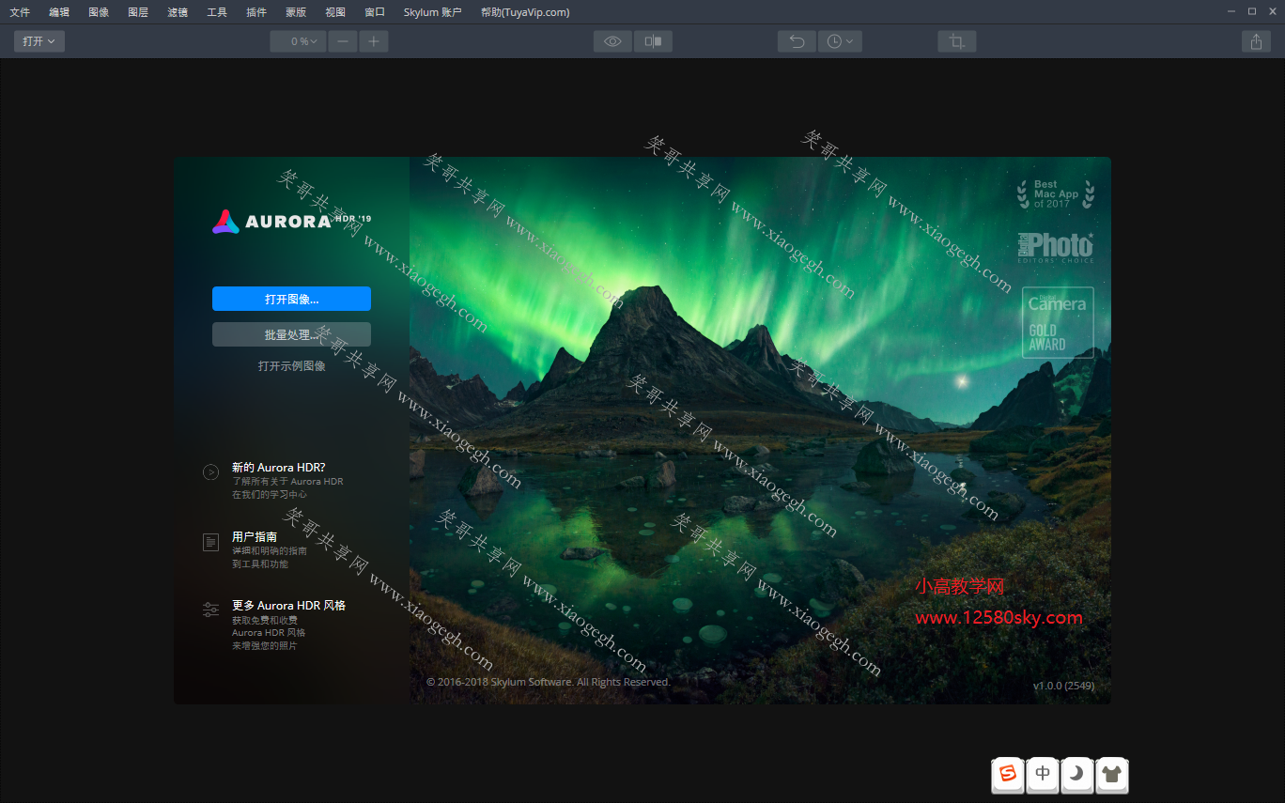
Task: Open the 视图 menu
Action: point(335,12)
